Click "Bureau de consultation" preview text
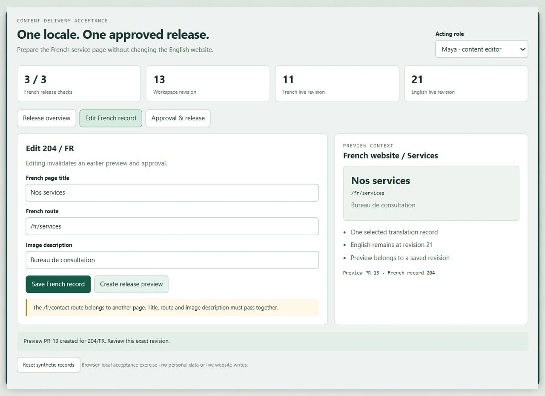This screenshot has height=396, width=545. point(383,205)
